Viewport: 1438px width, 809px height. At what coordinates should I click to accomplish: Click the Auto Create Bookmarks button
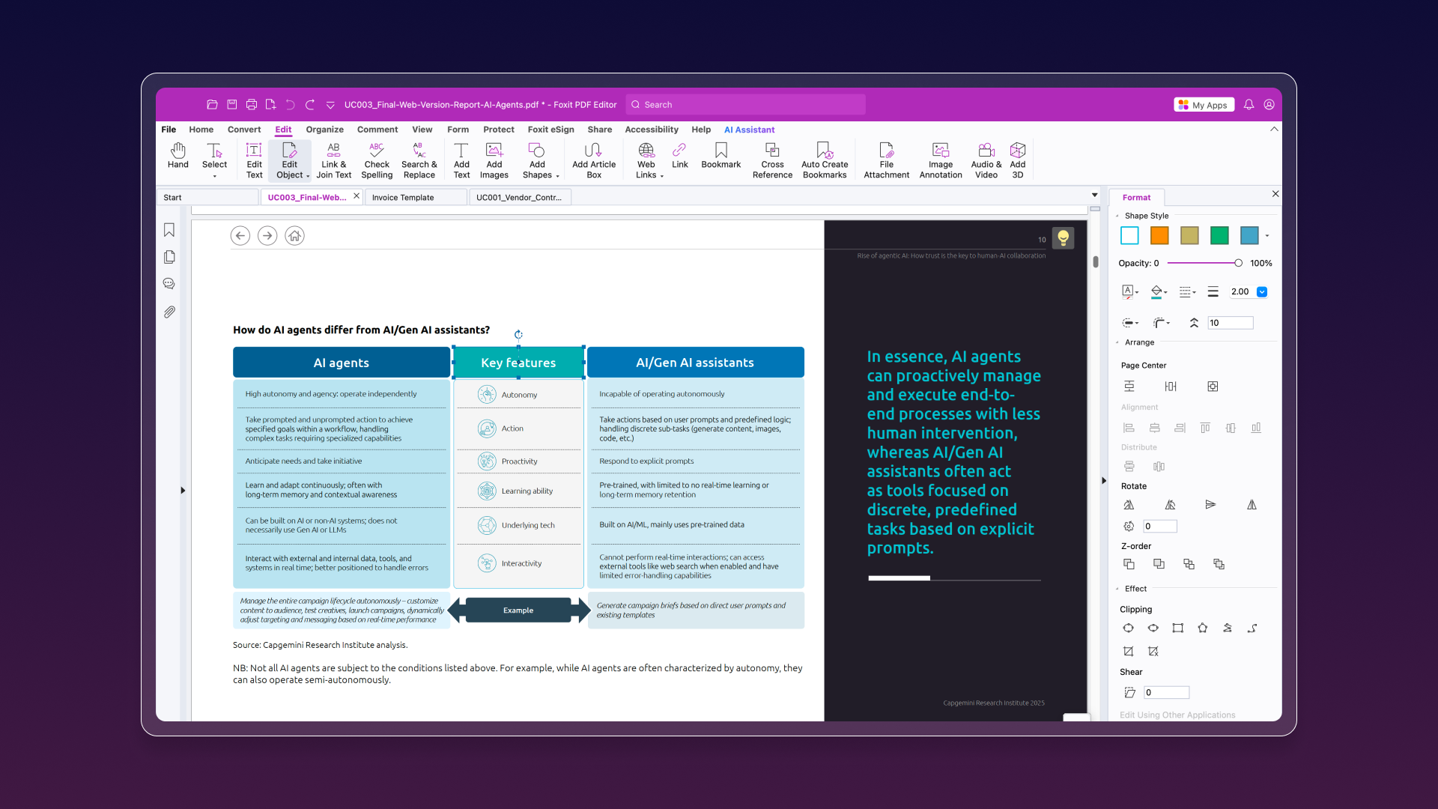(x=824, y=158)
